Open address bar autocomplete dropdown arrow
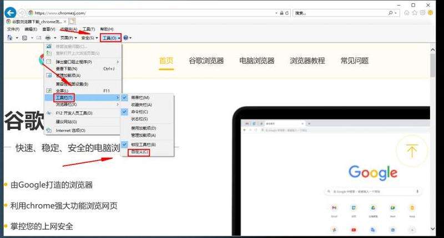444x238 pixels. [x=276, y=13]
